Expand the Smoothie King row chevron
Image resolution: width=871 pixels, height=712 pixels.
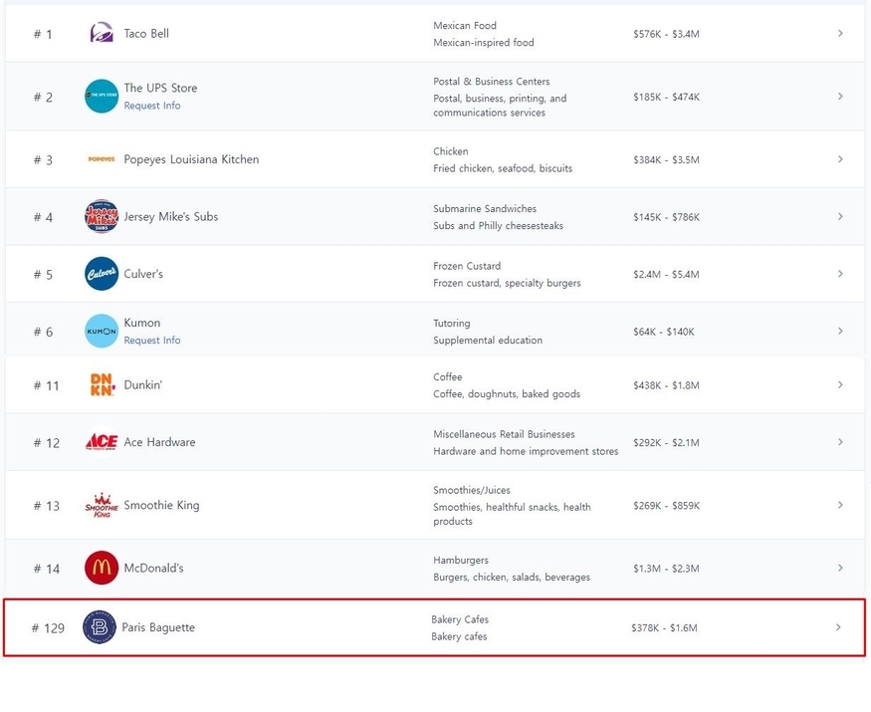click(x=840, y=505)
